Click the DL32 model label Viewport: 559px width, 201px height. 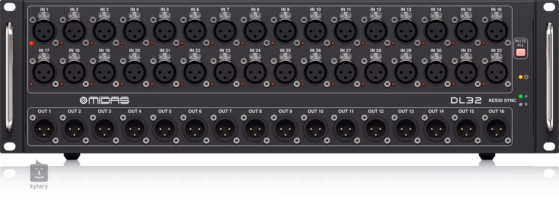point(466,100)
